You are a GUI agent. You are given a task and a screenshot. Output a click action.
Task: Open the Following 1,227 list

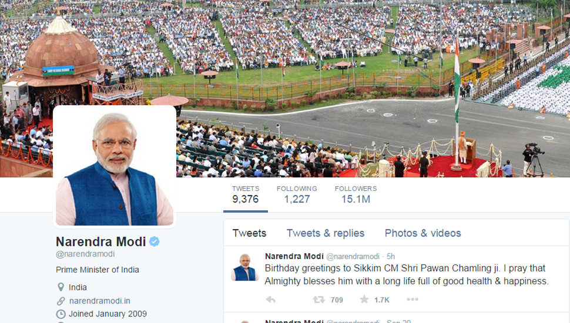[x=297, y=194]
